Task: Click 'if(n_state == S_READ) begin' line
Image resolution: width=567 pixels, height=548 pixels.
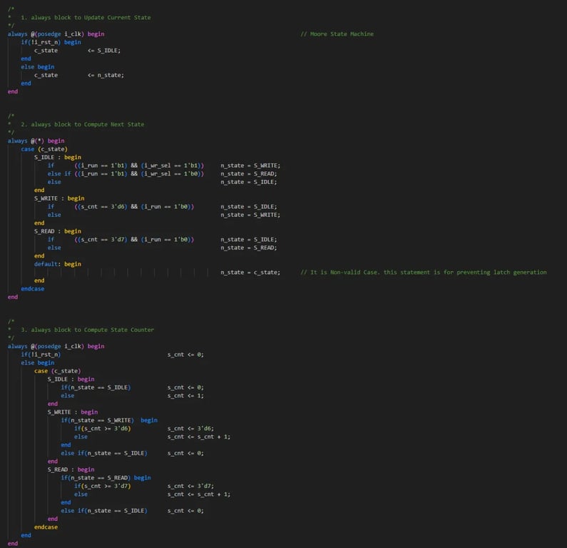Action: pyautogui.click(x=106, y=478)
